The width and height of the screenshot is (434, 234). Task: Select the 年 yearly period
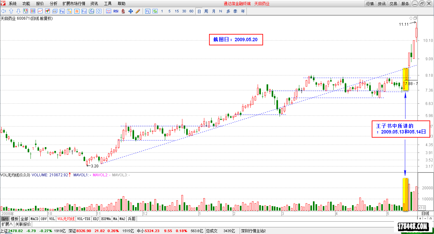[243, 11]
